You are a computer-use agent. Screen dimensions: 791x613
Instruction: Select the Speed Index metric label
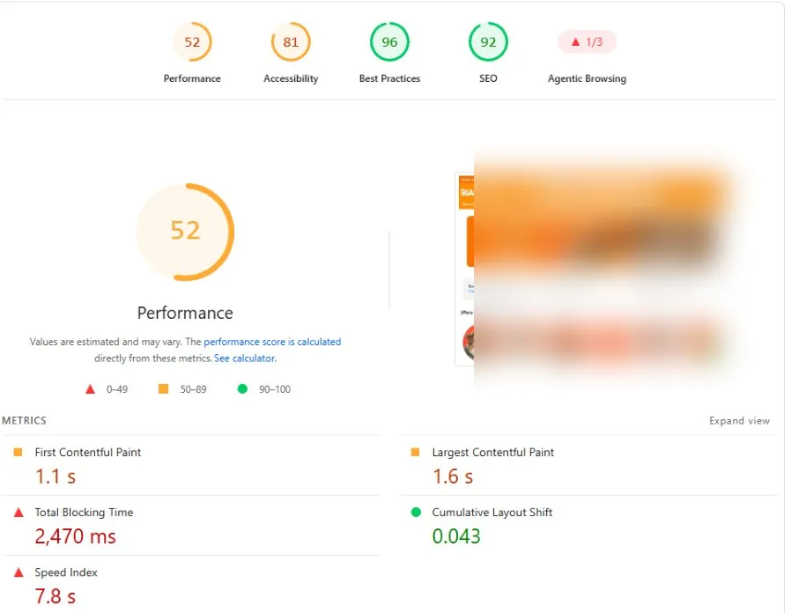tap(66, 572)
